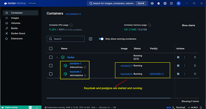Check the select-all checkbox in header row
Image resolution: width=206 pixels, height=109 pixels.
(x=51, y=48)
